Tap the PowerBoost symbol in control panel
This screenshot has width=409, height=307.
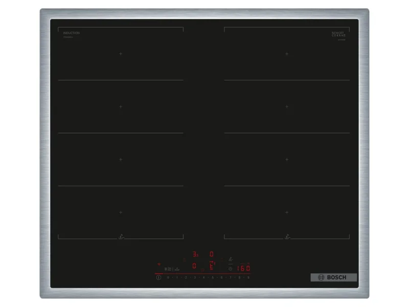[177, 269]
